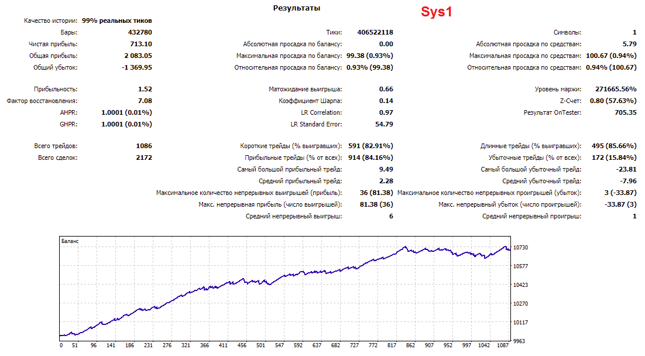Click the LR Standard Error value 54.79
Viewport: 645px width, 356px height.
(384, 124)
